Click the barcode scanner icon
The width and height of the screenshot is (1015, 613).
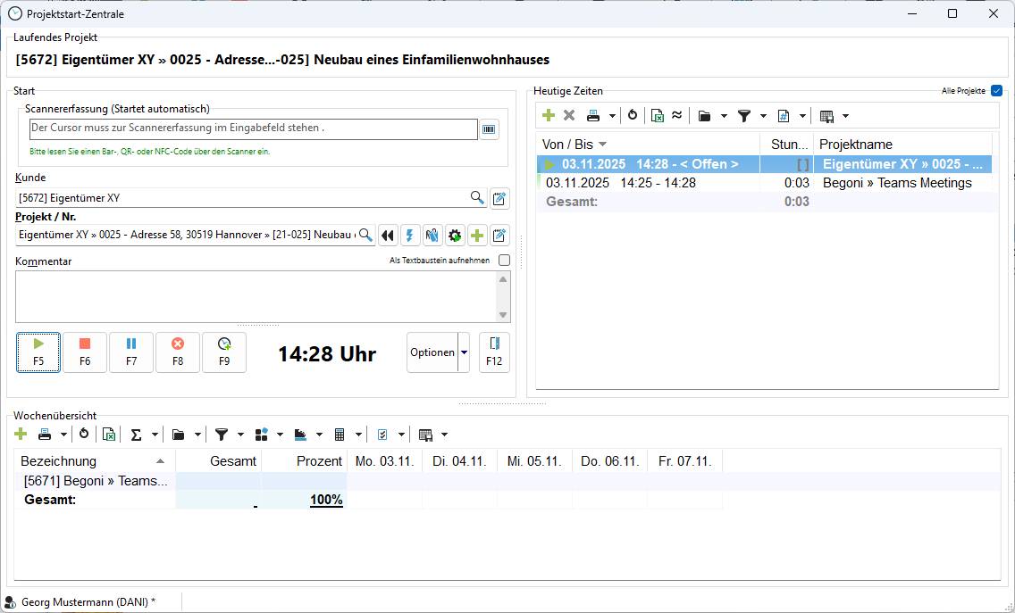[x=490, y=129]
